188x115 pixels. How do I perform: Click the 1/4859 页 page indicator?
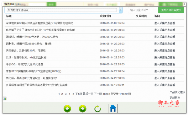[125, 94]
